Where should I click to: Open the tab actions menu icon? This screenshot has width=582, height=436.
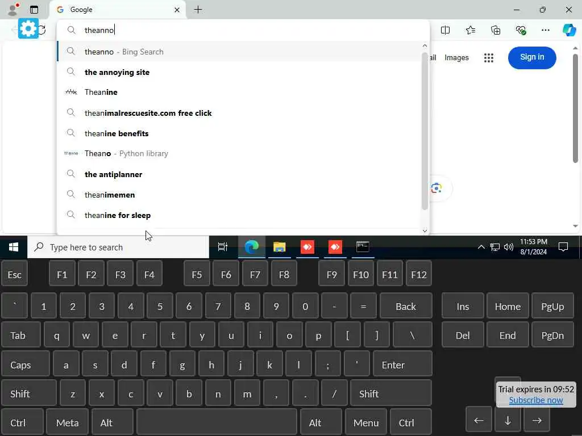tap(34, 10)
